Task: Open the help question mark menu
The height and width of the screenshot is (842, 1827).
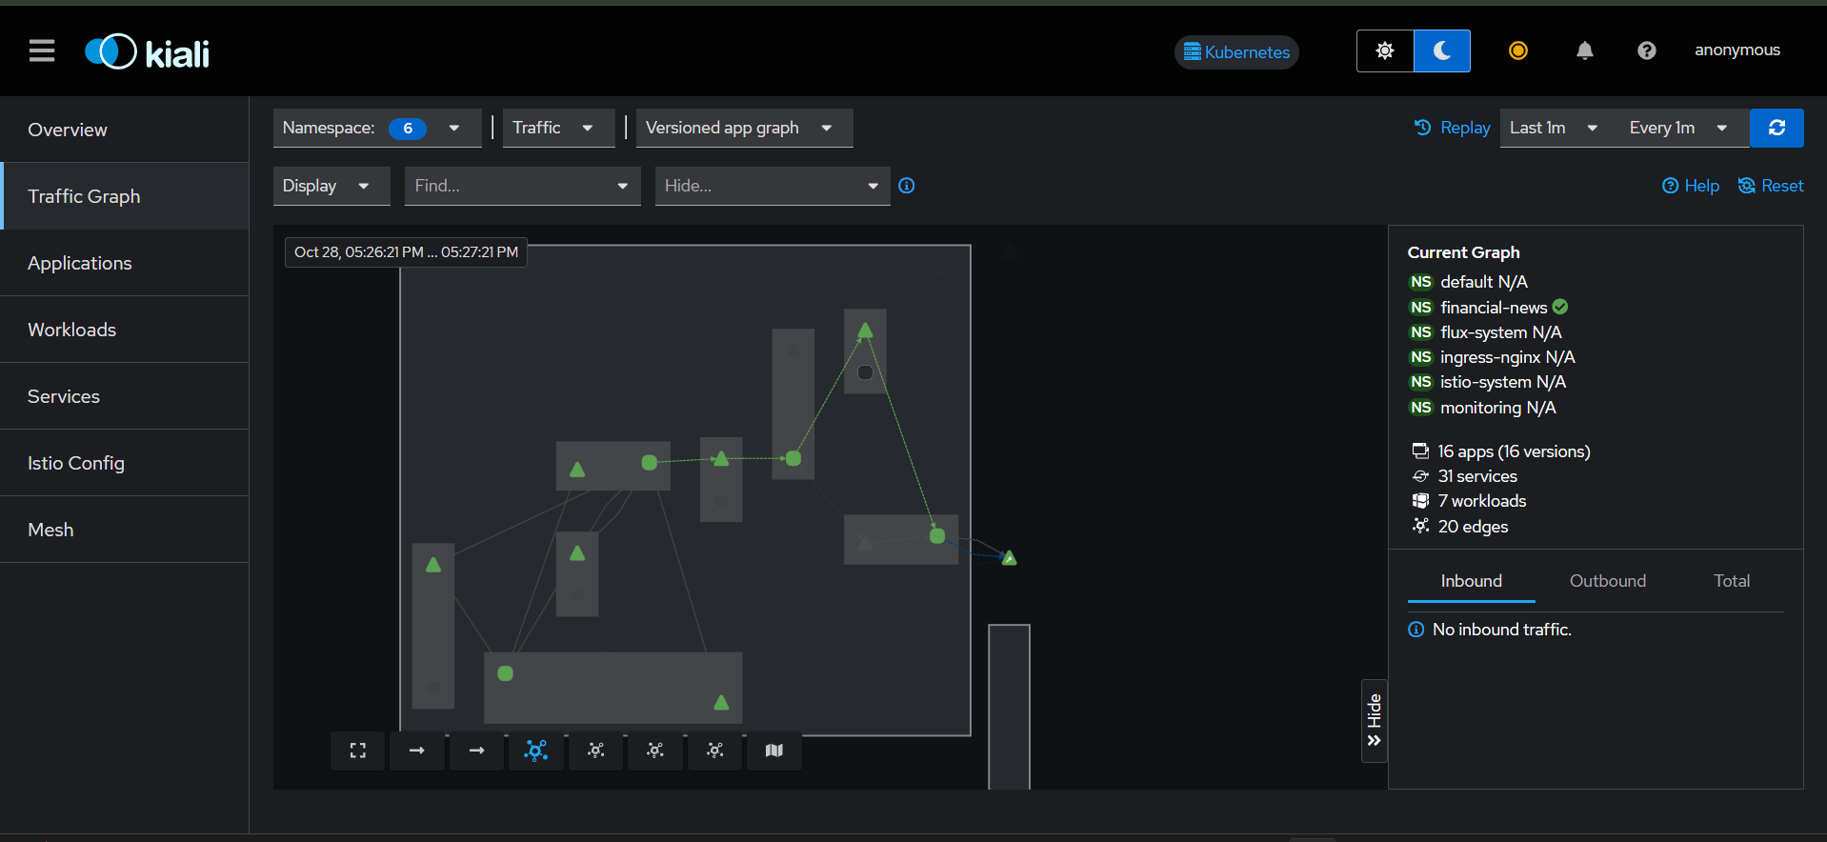Action: 1646,50
